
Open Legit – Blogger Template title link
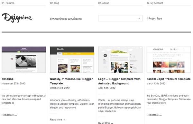coord(119,81)
